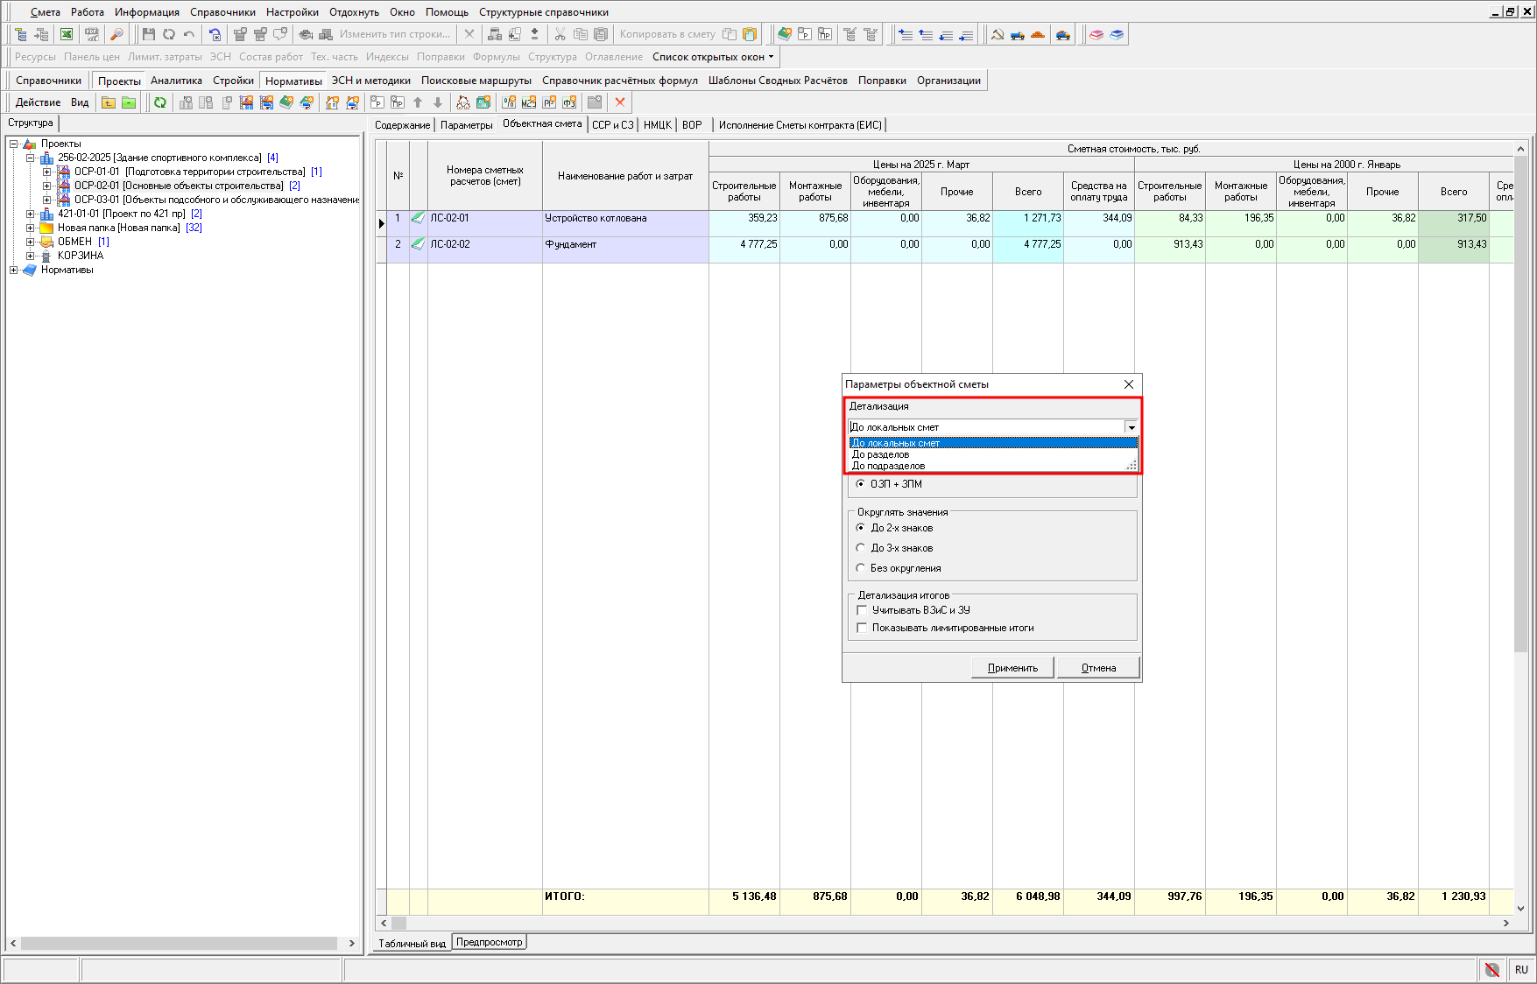
Task: Choose 'До разделов' in detail dropdown
Action: (881, 454)
